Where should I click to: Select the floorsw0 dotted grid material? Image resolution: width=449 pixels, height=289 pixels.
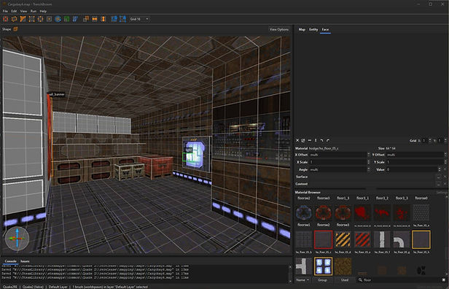pyautogui.click(x=421, y=213)
